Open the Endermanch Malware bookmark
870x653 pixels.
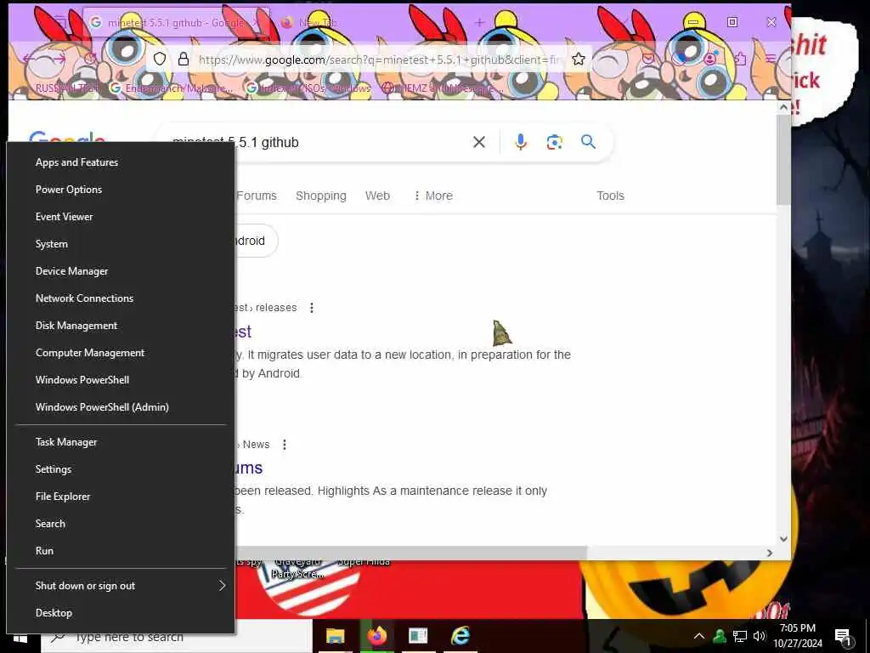tap(172, 88)
